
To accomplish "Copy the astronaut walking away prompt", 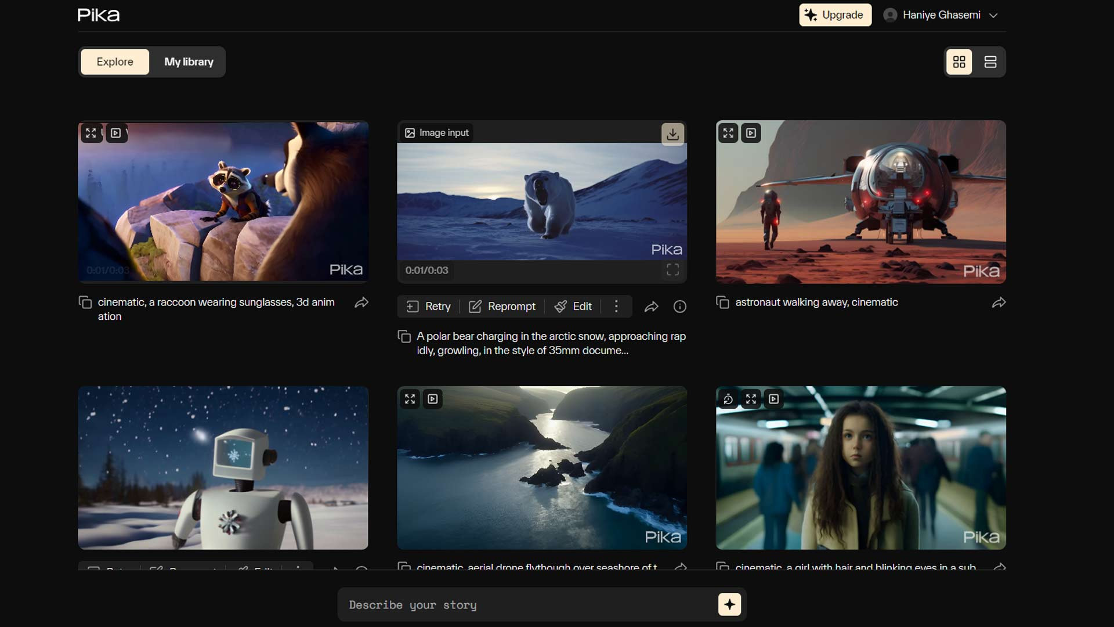I will click(x=722, y=302).
